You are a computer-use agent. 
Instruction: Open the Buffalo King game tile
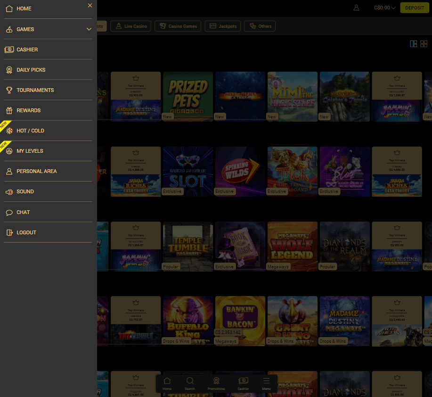click(188, 321)
